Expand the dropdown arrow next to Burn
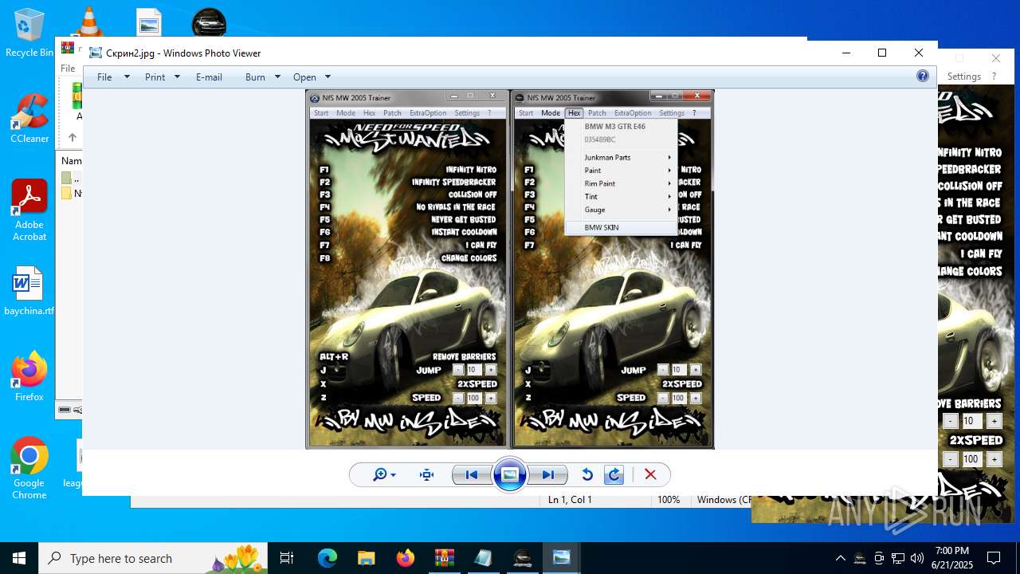Image resolution: width=1020 pixels, height=574 pixels. pyautogui.click(x=277, y=77)
